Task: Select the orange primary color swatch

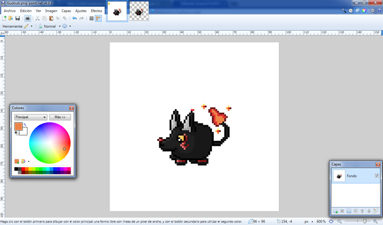Action: (x=19, y=127)
